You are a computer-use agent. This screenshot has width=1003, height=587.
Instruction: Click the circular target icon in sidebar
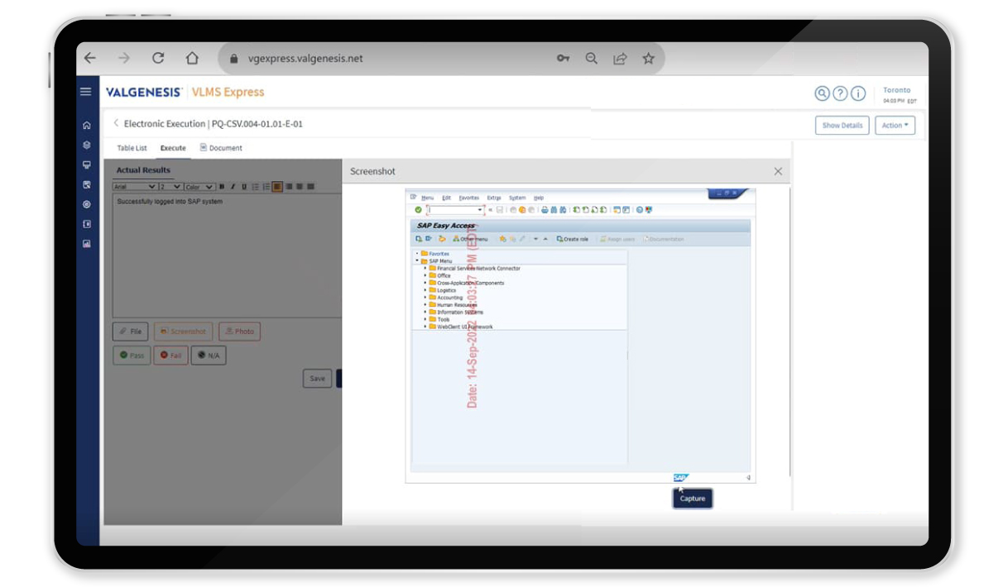pos(87,204)
